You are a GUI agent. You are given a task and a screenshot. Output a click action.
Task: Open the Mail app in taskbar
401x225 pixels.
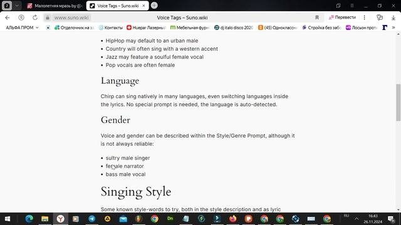[123, 219]
